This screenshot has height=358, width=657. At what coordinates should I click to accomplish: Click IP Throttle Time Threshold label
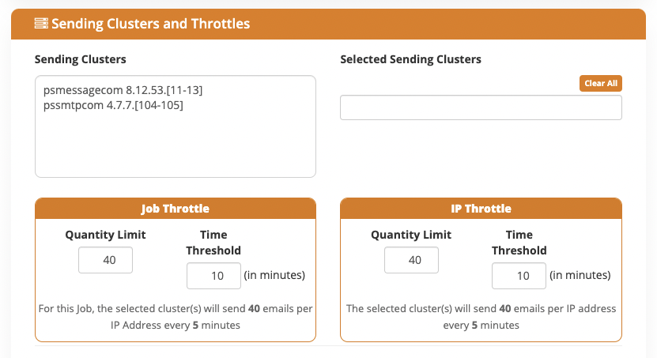click(x=519, y=243)
